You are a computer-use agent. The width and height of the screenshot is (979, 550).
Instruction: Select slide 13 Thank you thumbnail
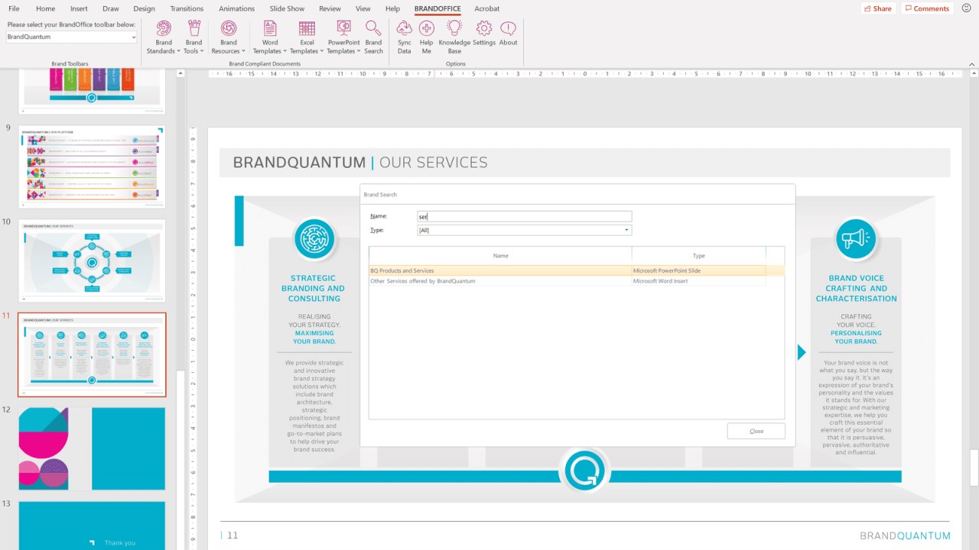(x=92, y=526)
